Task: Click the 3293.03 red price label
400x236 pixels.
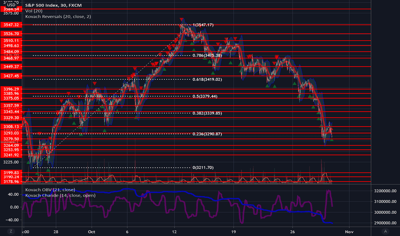Action: coord(11,133)
